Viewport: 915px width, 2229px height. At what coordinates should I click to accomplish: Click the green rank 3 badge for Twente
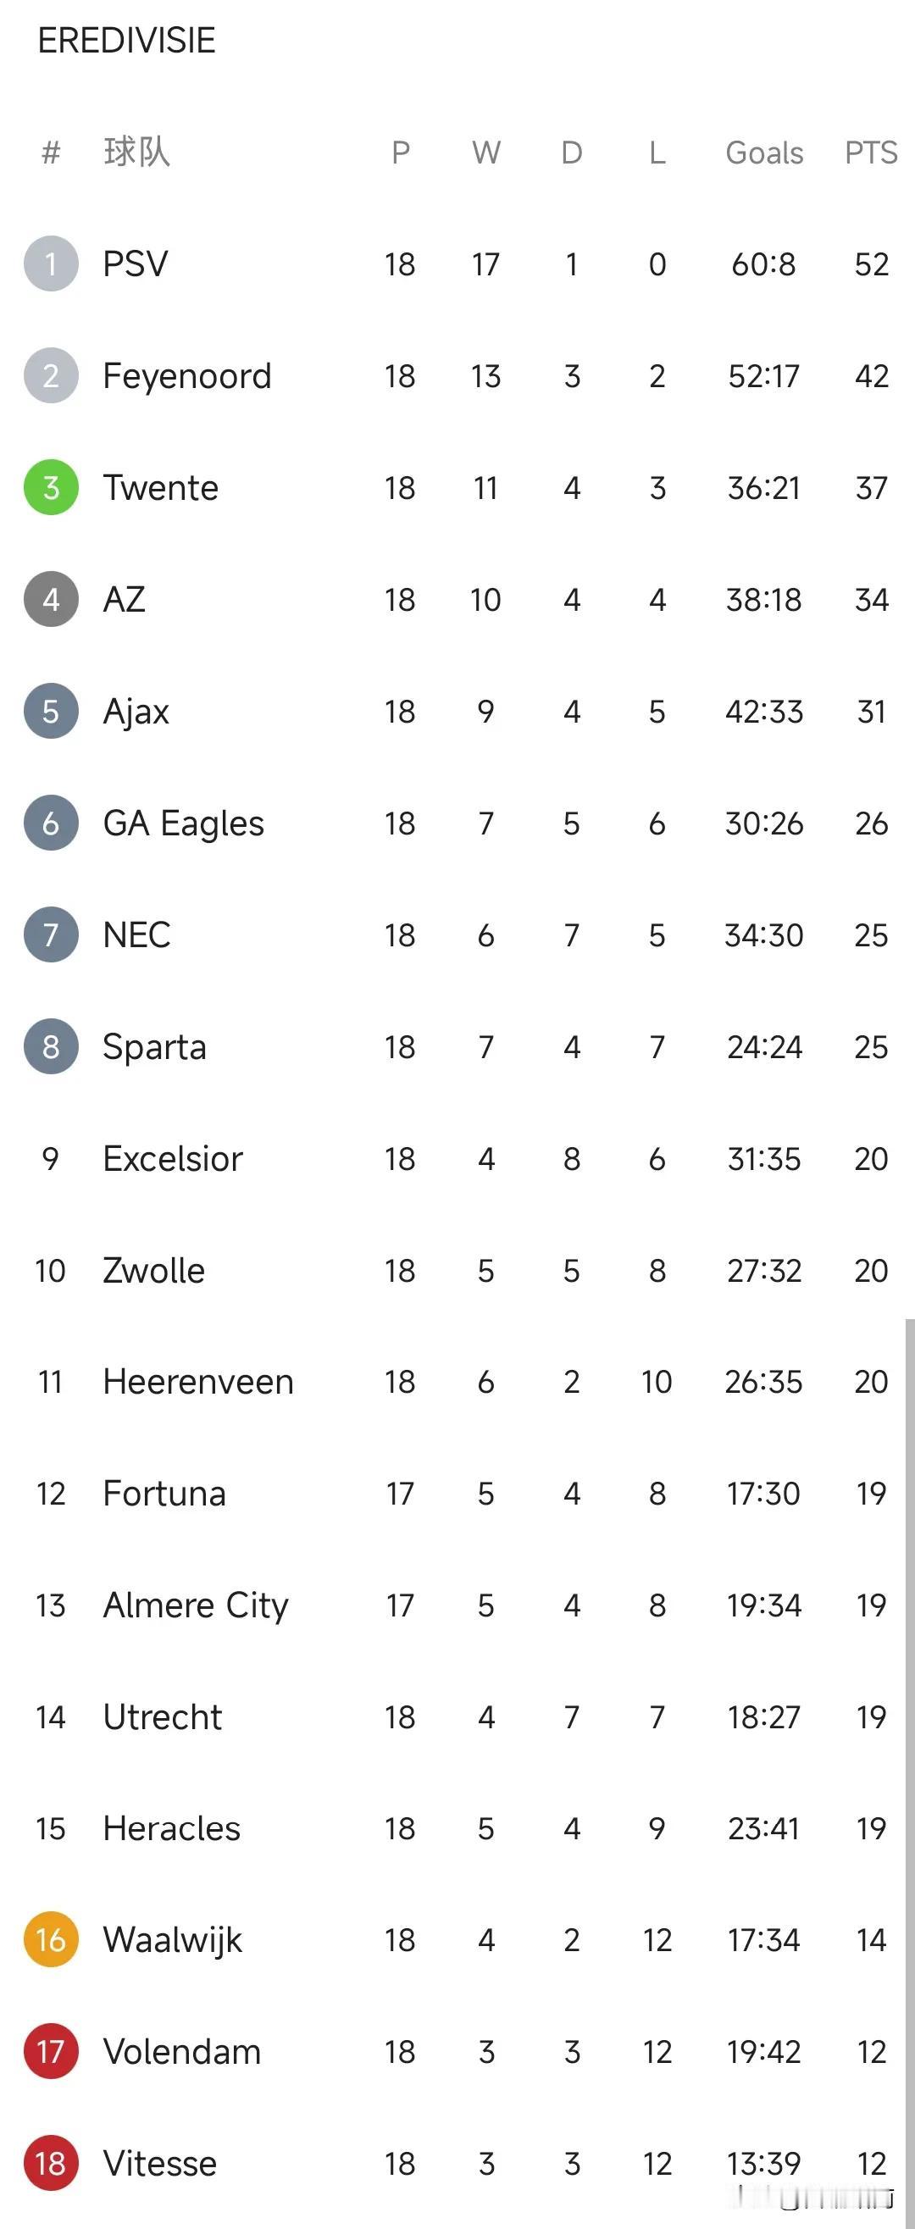(51, 487)
